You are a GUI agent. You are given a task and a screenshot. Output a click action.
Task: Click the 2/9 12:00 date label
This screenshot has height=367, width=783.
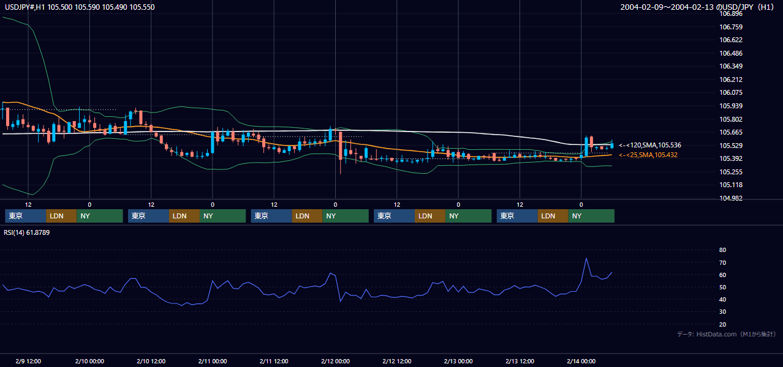point(28,361)
